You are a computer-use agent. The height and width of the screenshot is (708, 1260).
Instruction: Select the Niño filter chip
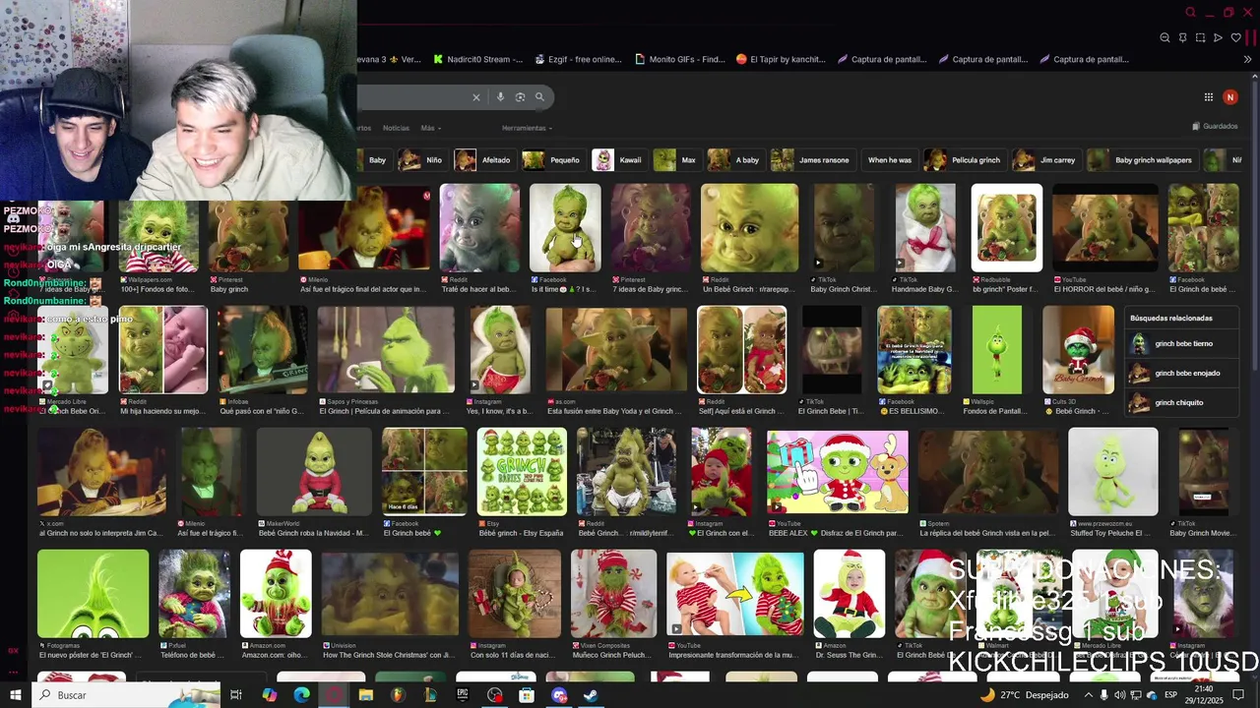click(x=422, y=160)
